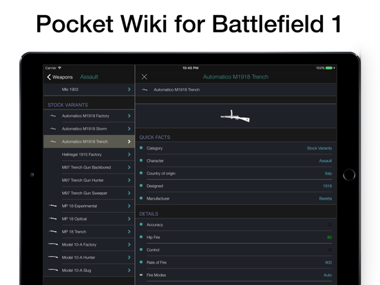Click the battery status icon
The width and height of the screenshot is (380, 285).
330,68
